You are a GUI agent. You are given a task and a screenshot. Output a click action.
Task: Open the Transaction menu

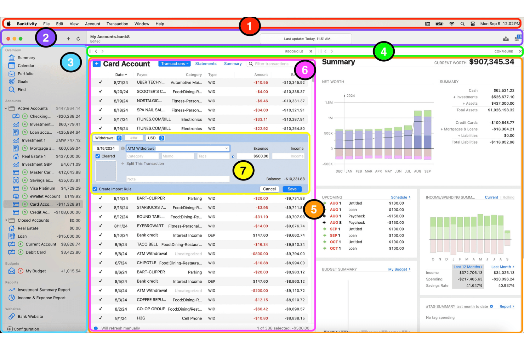point(117,24)
